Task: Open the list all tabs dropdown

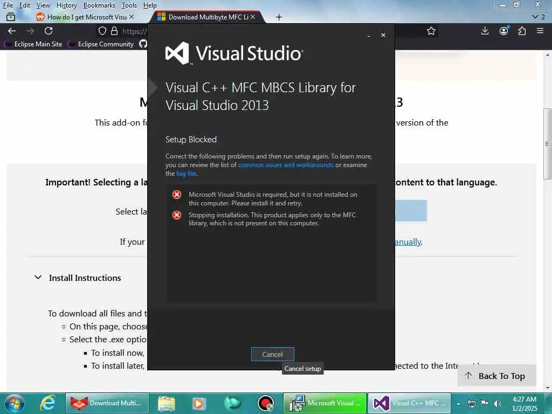Action: 539,17
